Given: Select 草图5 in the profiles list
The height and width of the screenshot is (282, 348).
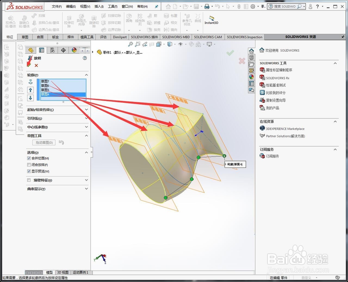Looking at the screenshot, I should [45, 90].
